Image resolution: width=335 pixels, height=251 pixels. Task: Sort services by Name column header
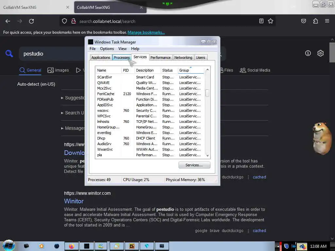coord(109,70)
